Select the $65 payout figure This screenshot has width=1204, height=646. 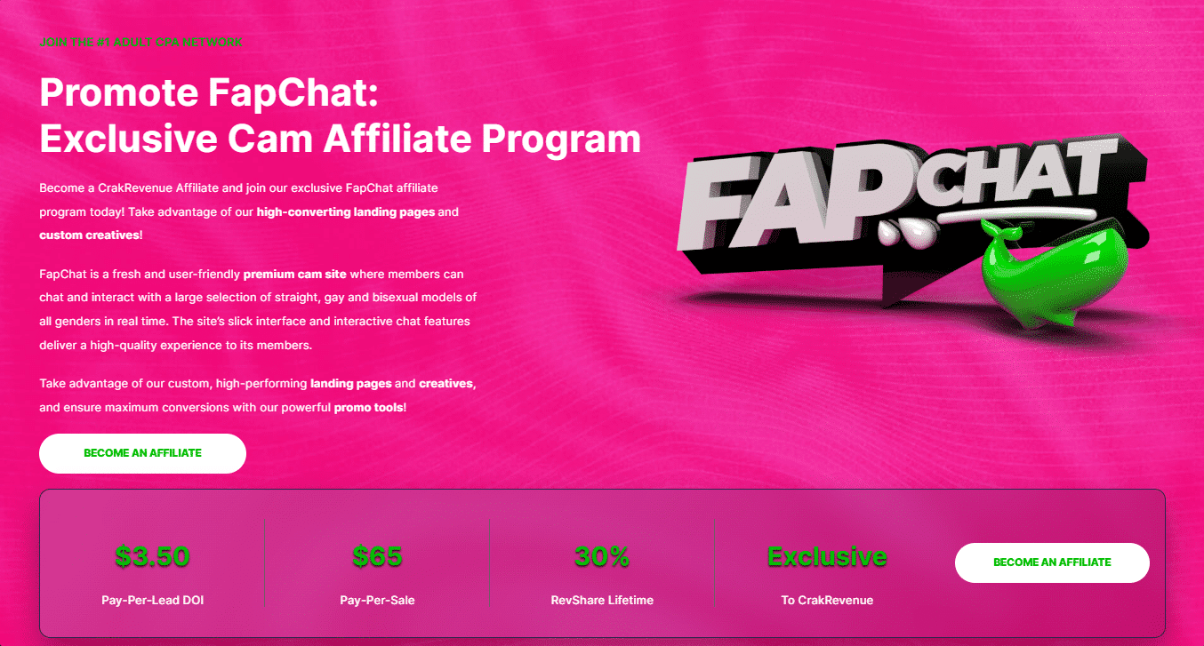377,557
